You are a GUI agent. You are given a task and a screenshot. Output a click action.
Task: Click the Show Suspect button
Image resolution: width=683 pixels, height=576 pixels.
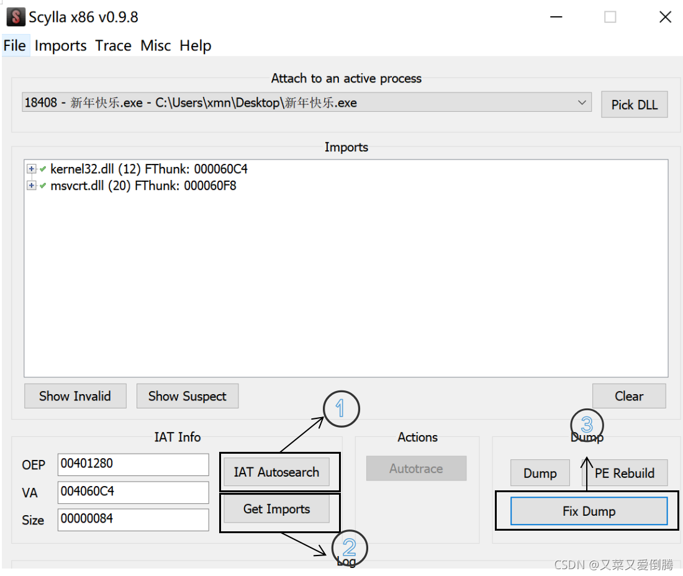click(x=188, y=396)
